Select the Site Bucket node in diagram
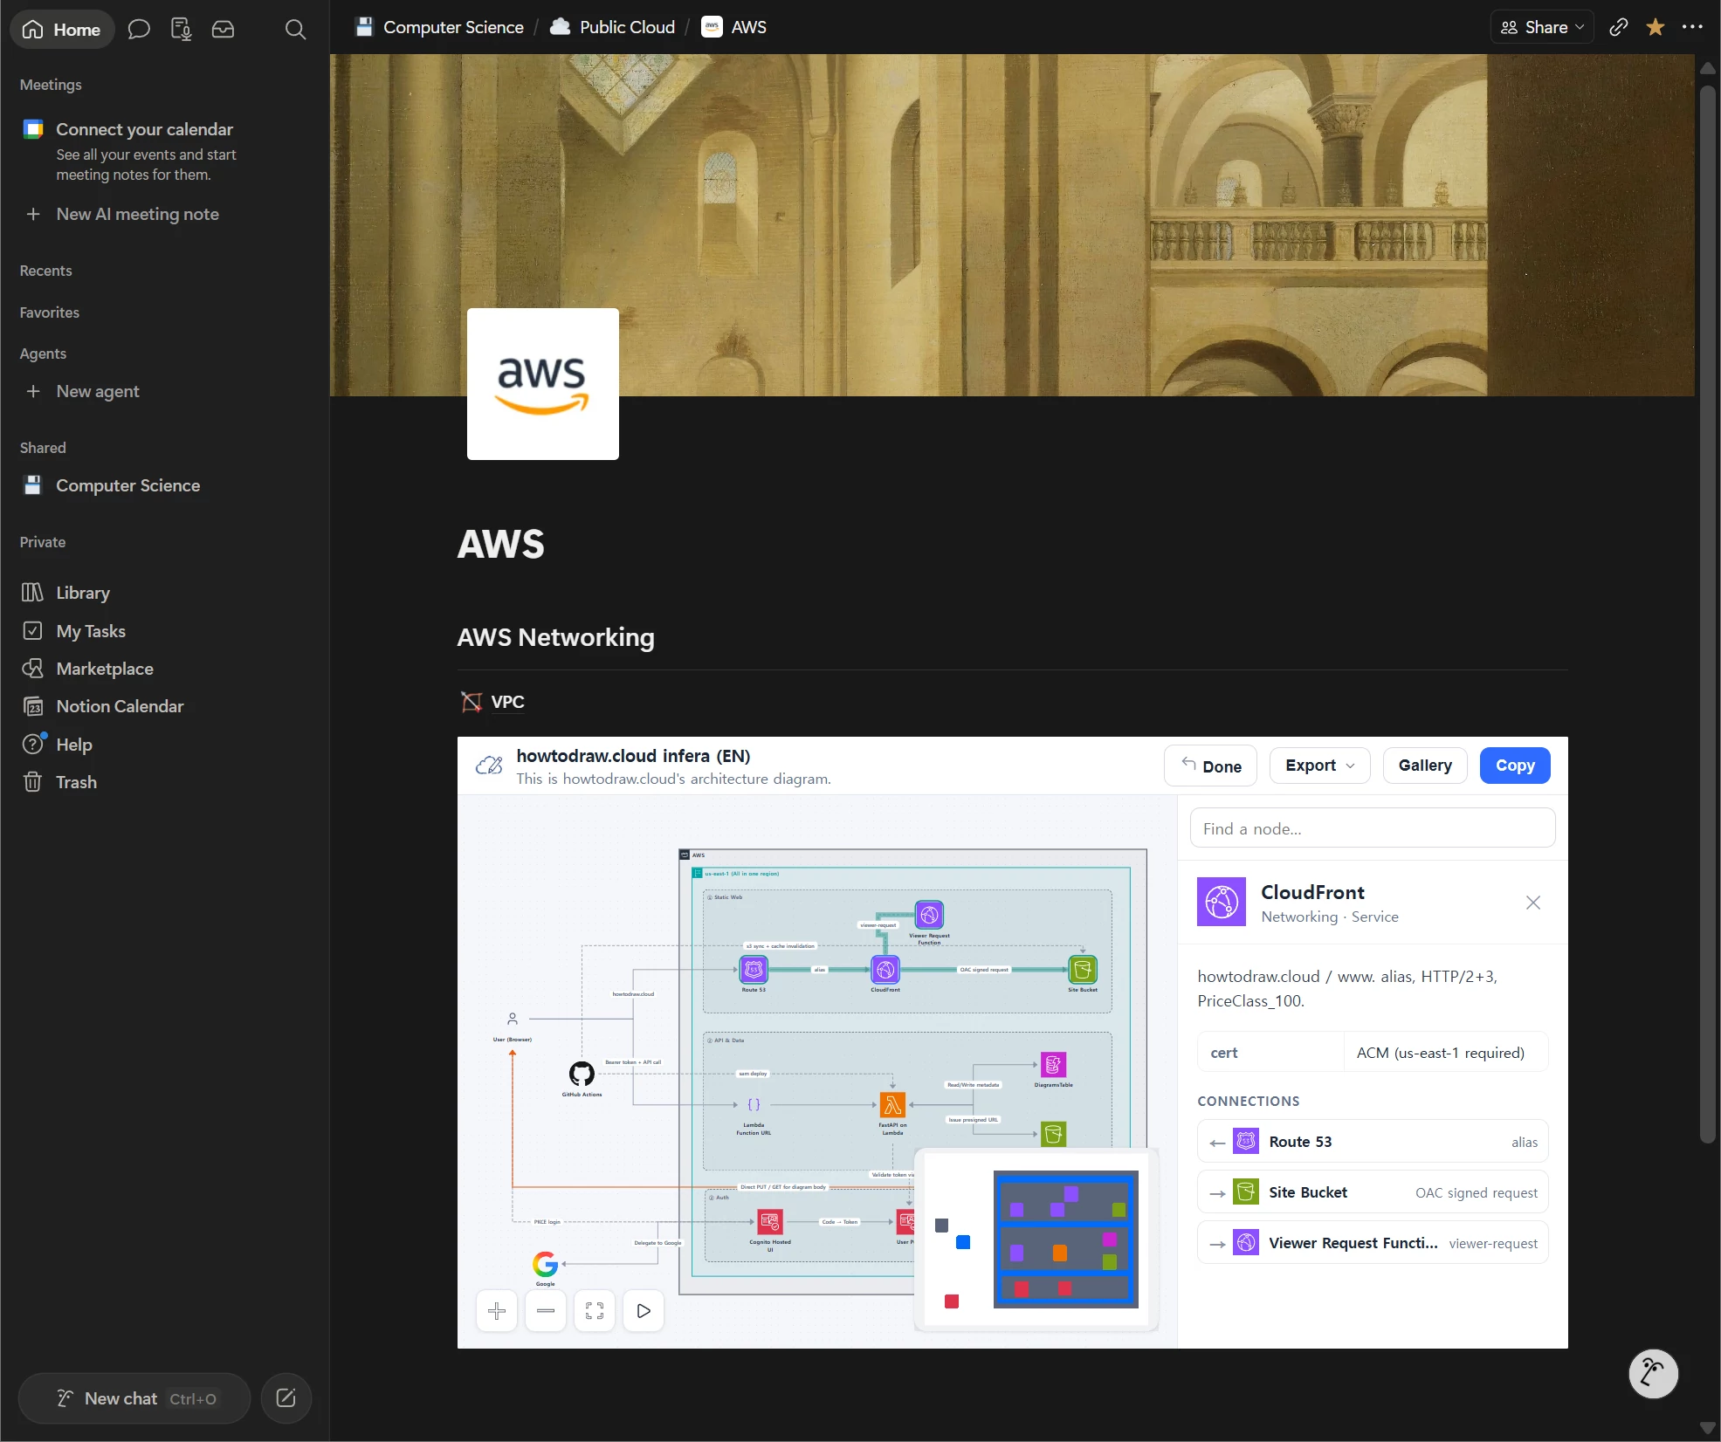This screenshot has height=1442, width=1721. click(x=1083, y=970)
